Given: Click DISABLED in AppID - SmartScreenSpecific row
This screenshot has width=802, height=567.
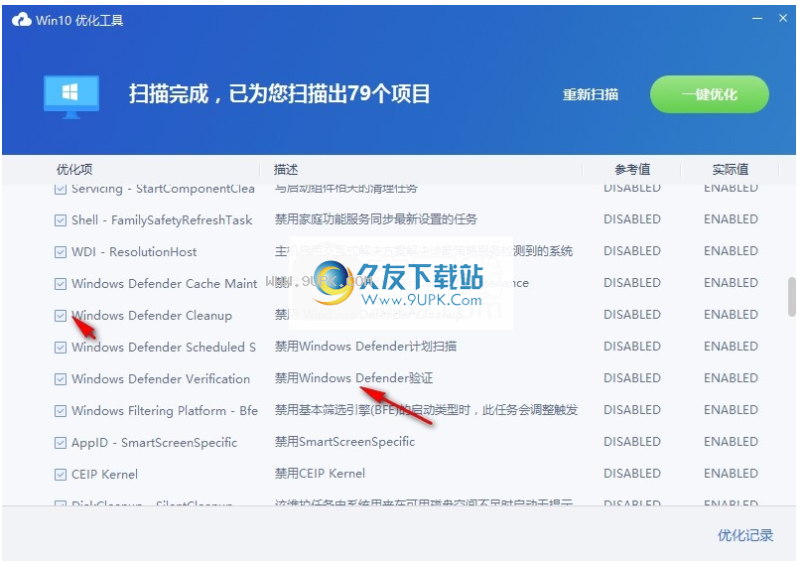Looking at the screenshot, I should [632, 442].
